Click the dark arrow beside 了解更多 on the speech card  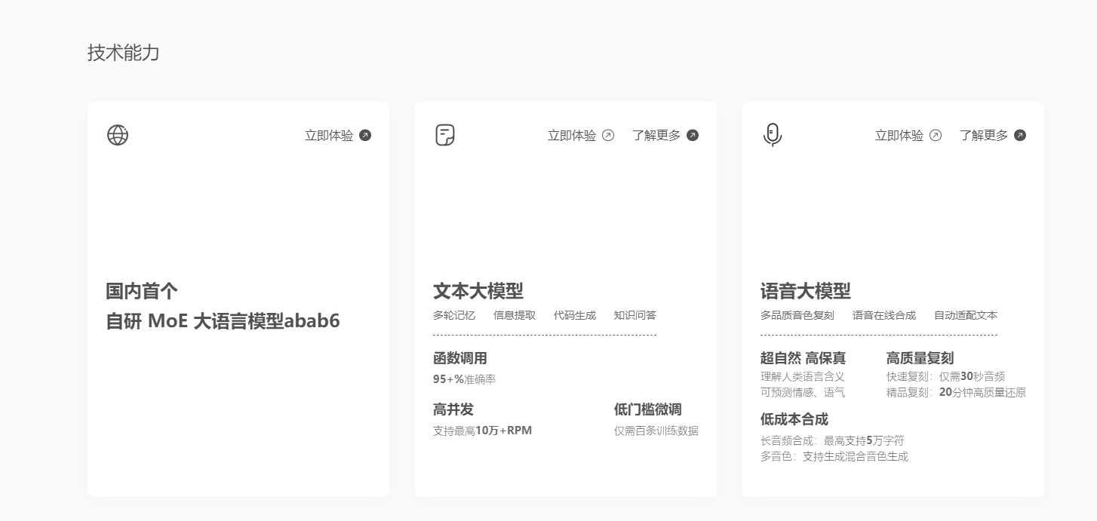click(x=1020, y=136)
